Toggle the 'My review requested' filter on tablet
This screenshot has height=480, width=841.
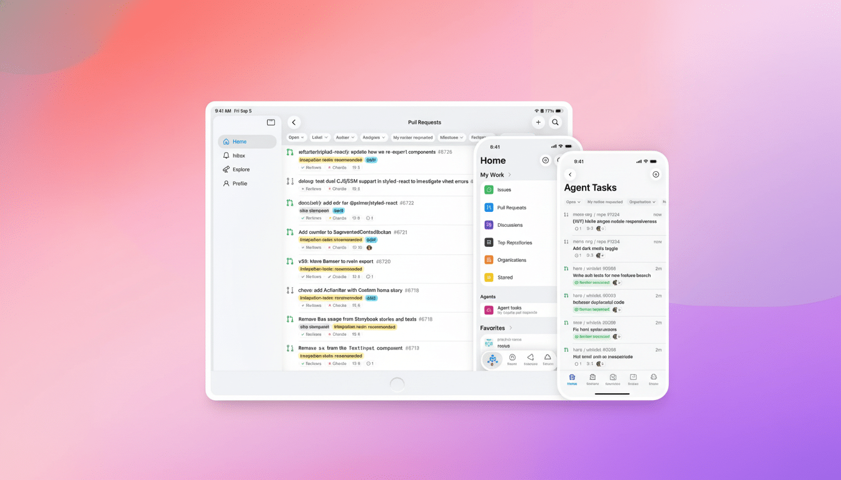[x=412, y=137]
